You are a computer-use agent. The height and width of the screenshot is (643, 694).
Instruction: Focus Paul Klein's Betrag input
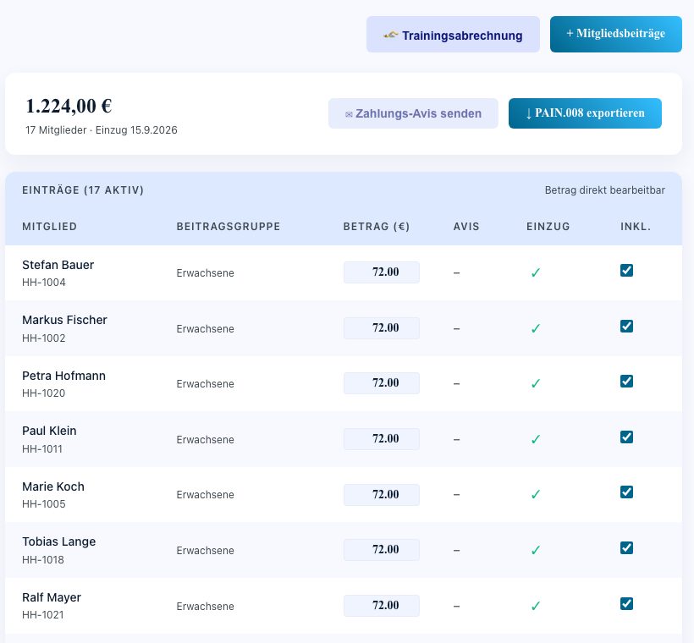click(x=382, y=439)
